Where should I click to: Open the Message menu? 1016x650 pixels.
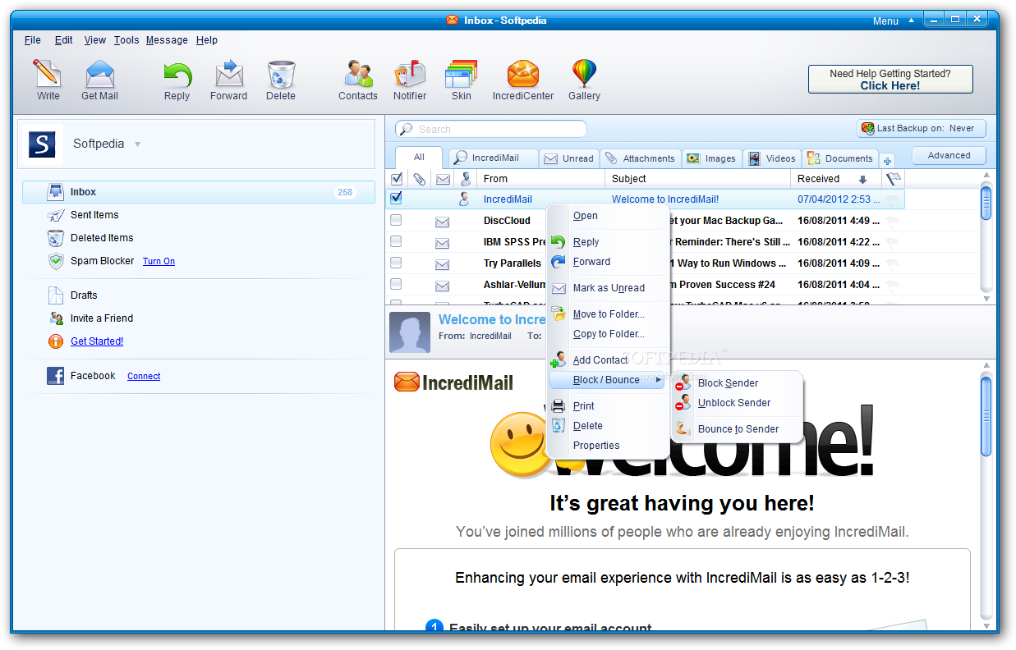coord(167,40)
